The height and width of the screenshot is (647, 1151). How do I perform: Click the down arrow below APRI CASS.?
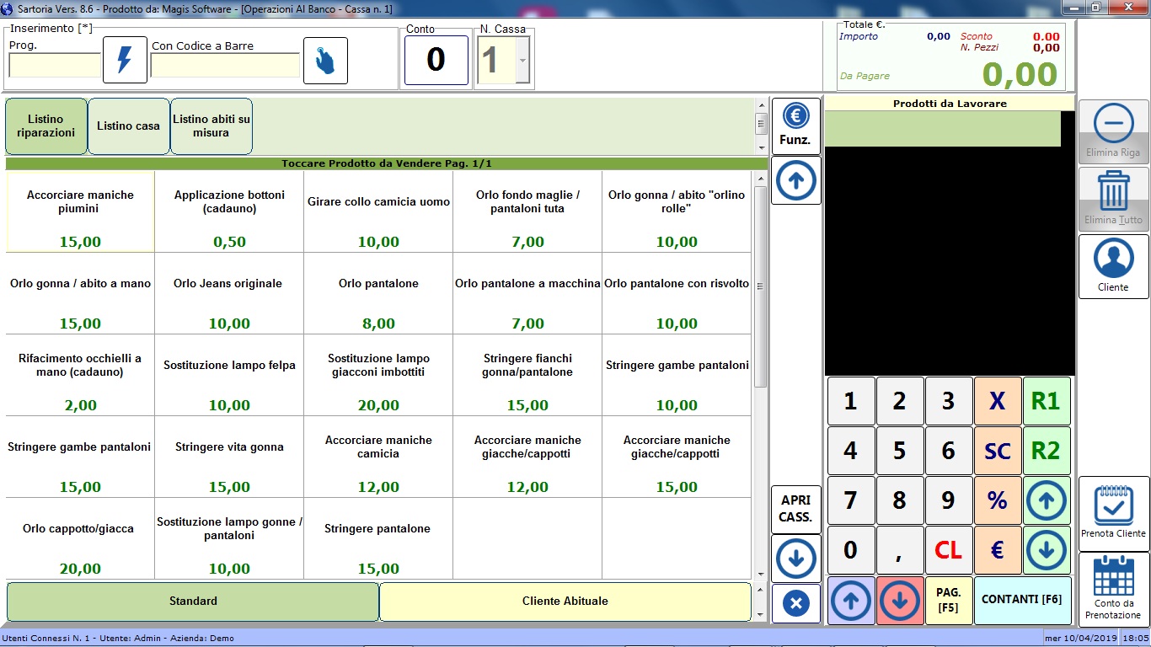point(795,558)
